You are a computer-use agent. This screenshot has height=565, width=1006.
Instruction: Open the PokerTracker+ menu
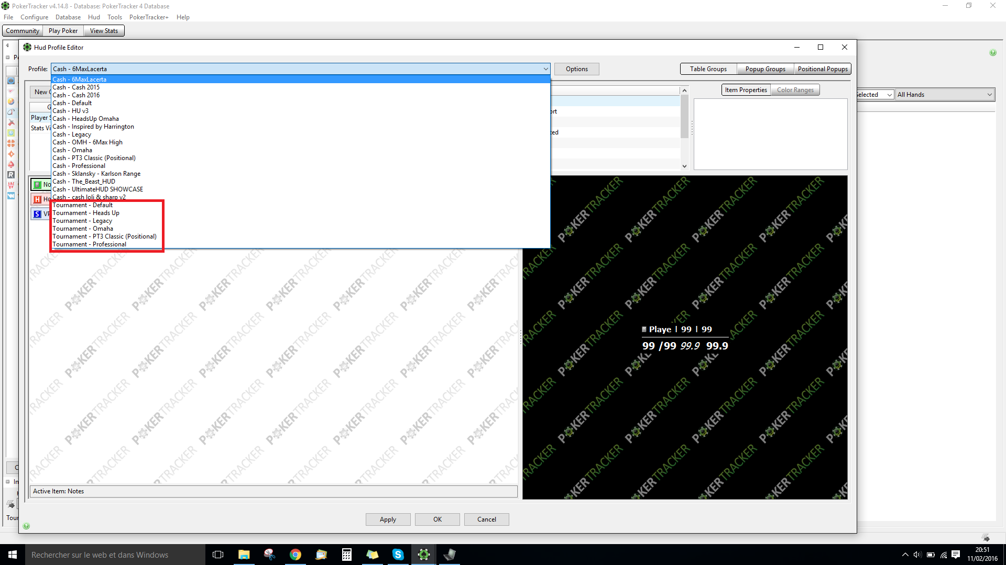click(x=149, y=17)
